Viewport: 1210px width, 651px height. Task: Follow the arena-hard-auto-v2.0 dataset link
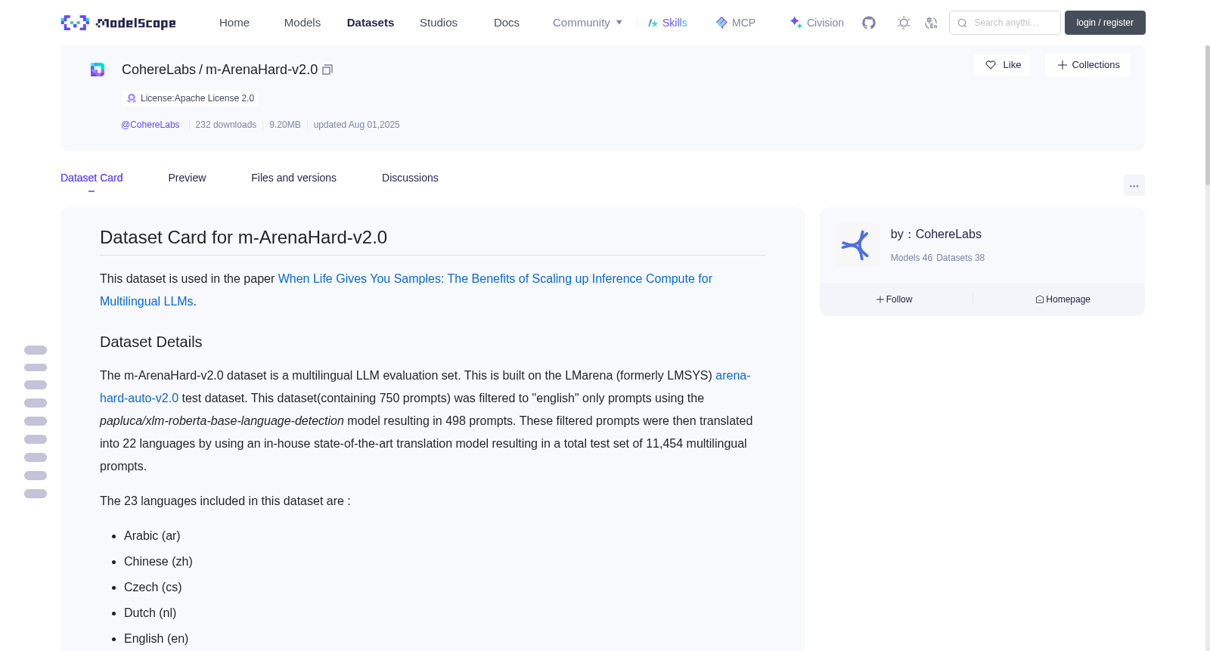[425, 386]
